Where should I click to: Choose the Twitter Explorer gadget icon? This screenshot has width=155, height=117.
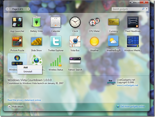(56, 41)
